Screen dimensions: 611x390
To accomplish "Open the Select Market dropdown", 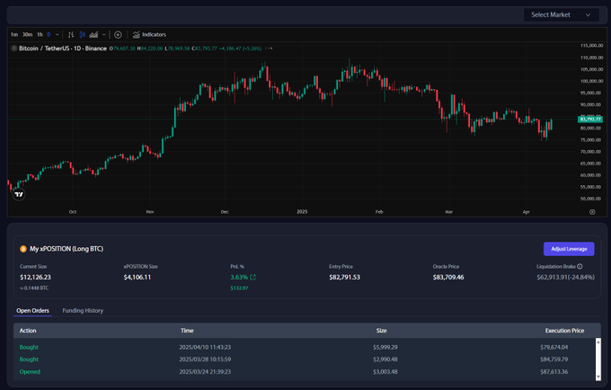I will click(x=562, y=14).
